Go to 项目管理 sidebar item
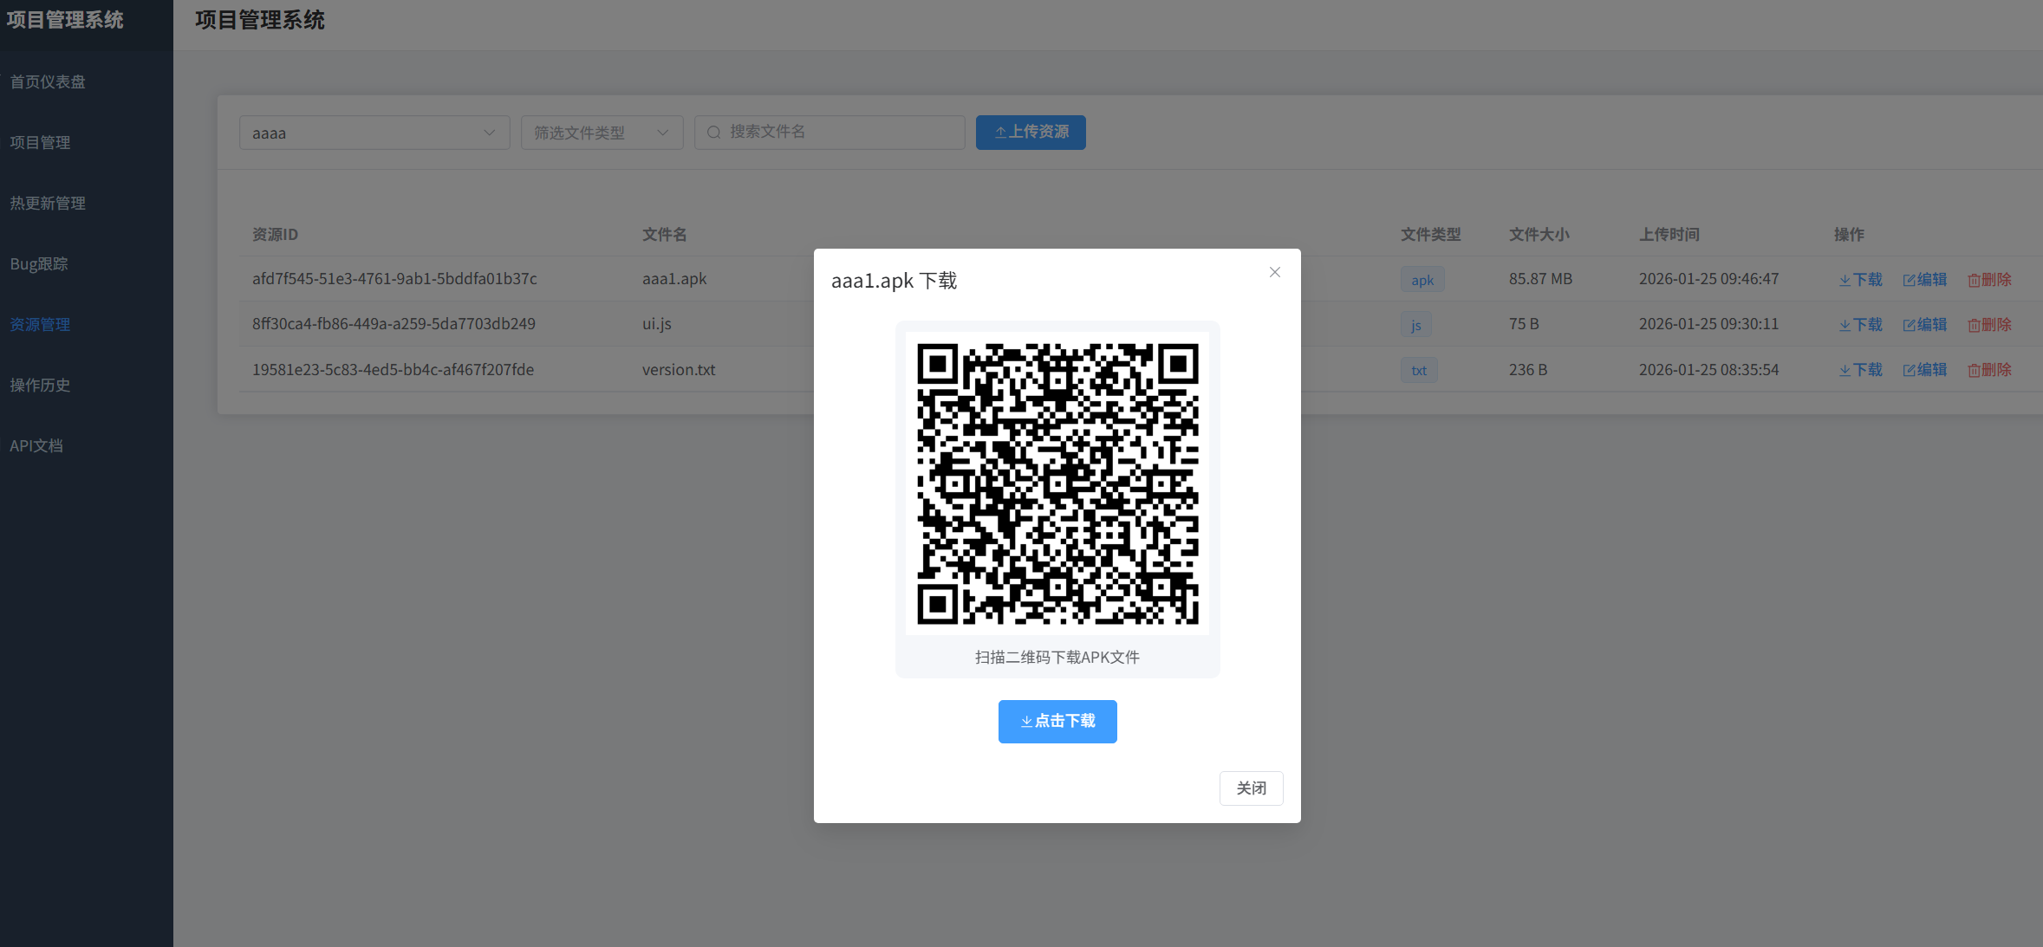Screen dimensions: 2043x947 (x=40, y=142)
